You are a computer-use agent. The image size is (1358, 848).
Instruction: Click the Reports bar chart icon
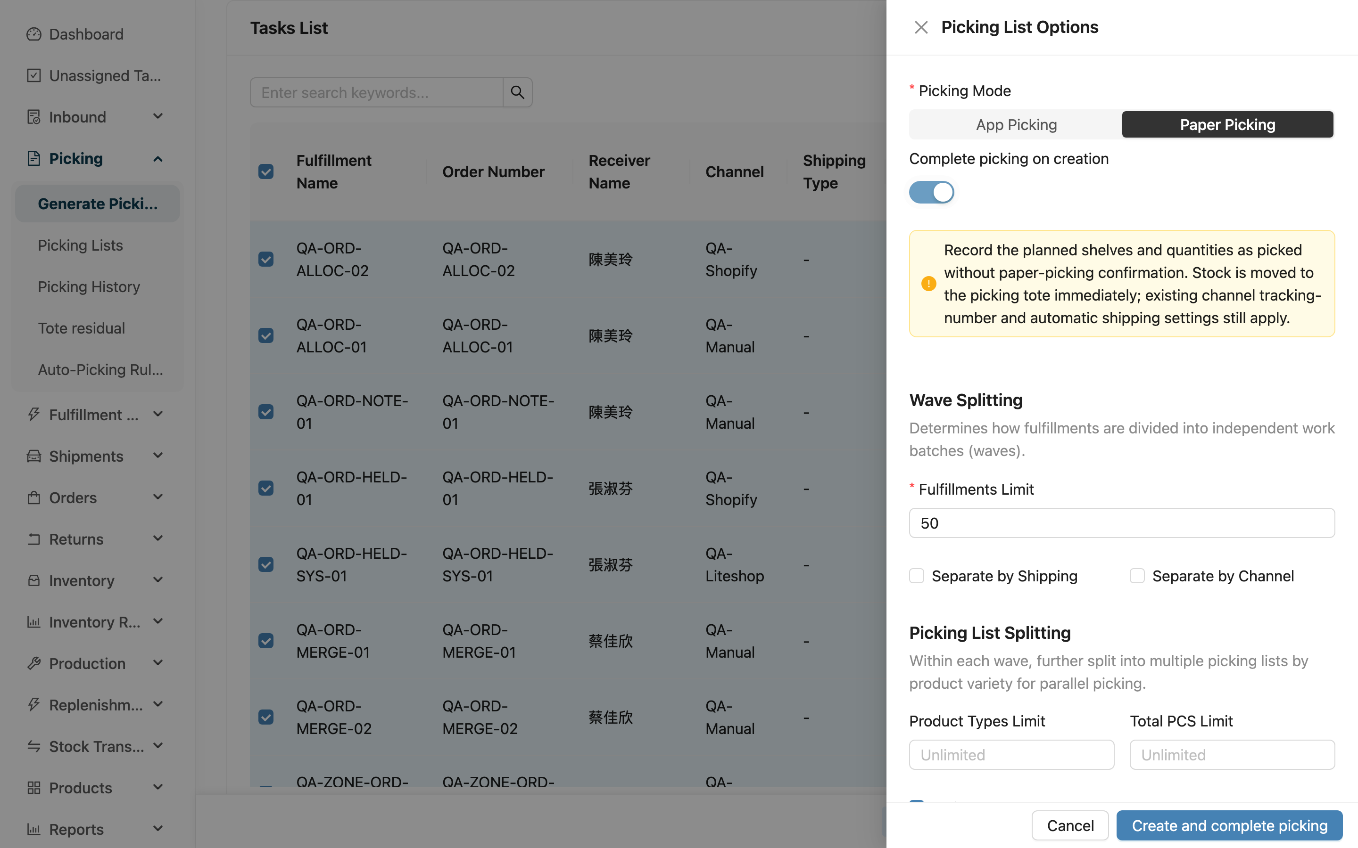click(x=33, y=830)
